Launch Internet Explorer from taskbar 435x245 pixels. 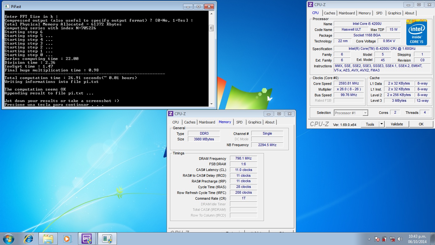(x=29, y=239)
